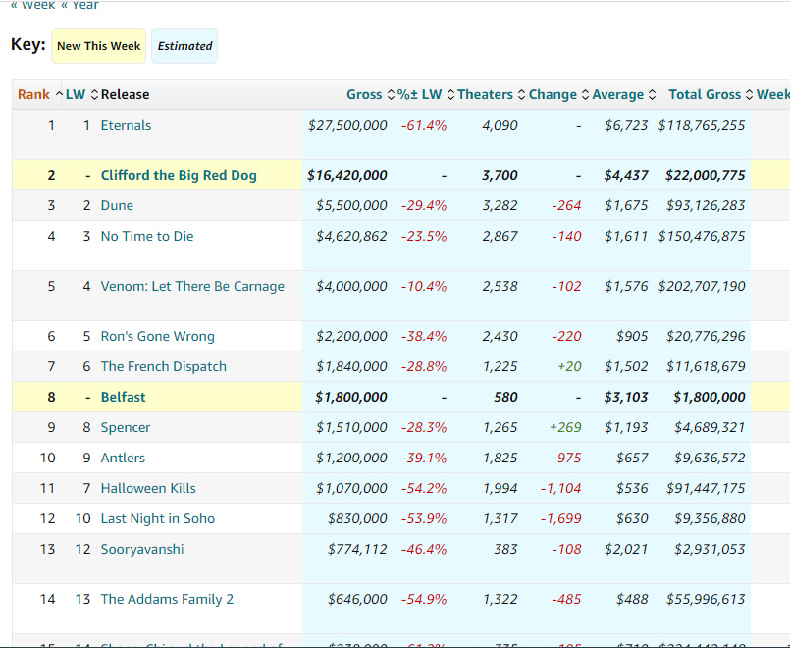Sort by Gross column header
The width and height of the screenshot is (790, 648).
(364, 94)
